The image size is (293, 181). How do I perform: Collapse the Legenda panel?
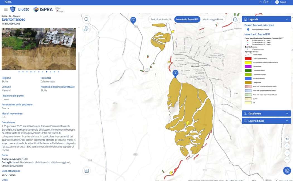287,19
